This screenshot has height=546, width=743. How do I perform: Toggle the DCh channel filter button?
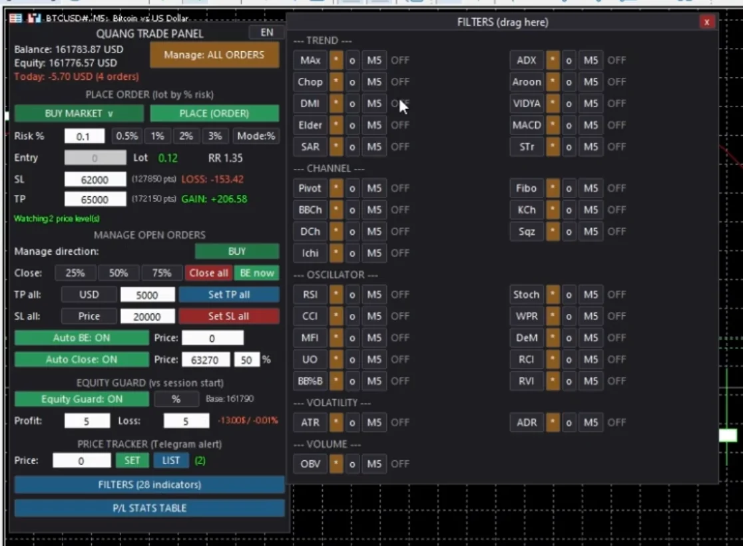pyautogui.click(x=310, y=232)
